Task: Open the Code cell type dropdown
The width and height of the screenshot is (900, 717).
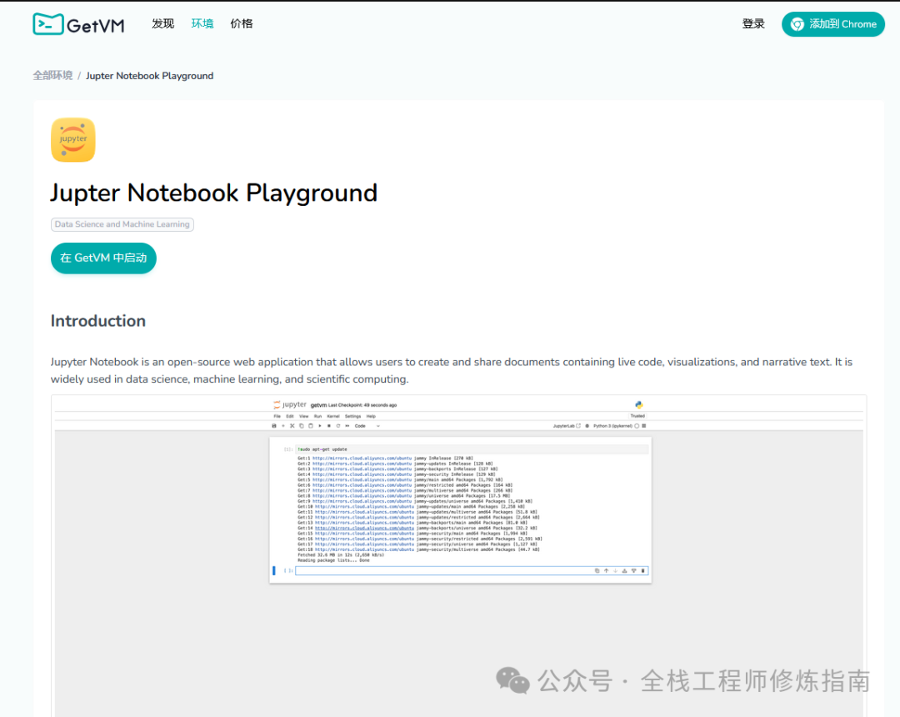Action: tap(367, 426)
